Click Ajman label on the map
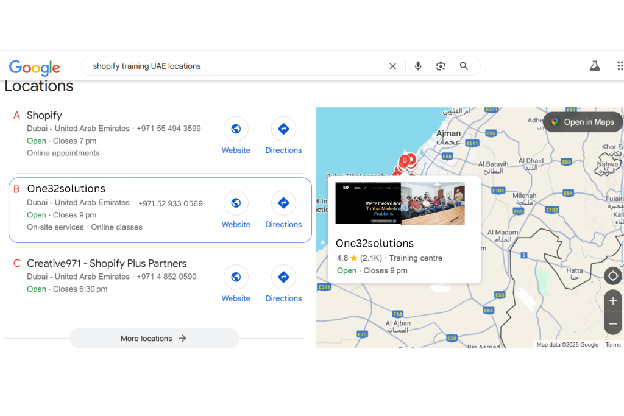Viewport: 624px width, 416px height. [x=448, y=133]
